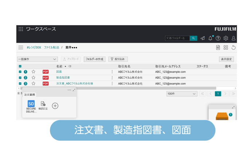250x157 pixels.
Task: Open the 表示設定 display settings button
Action: [x=226, y=59]
